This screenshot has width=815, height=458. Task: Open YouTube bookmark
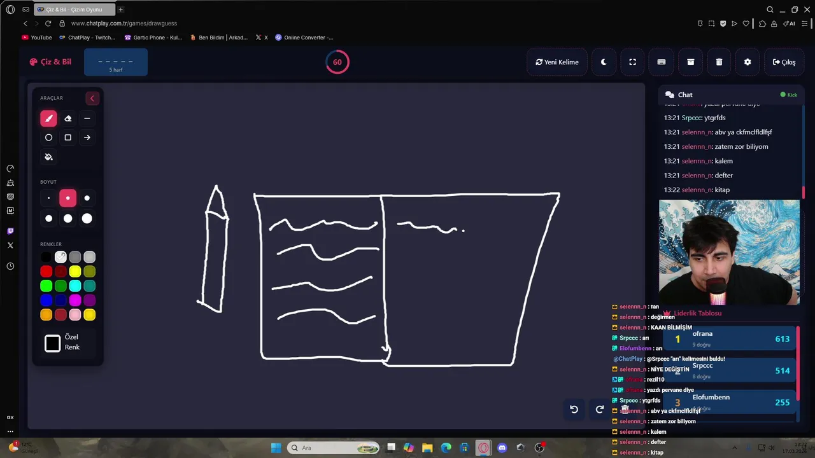37,38
